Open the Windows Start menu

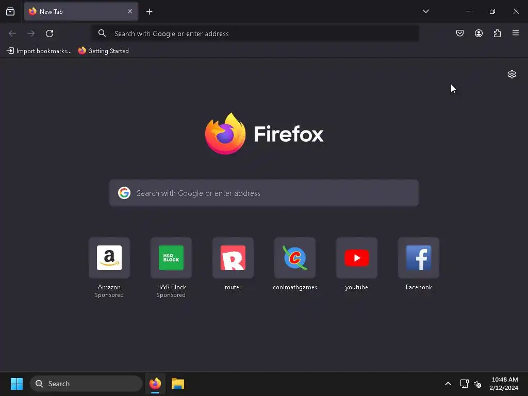click(16, 384)
